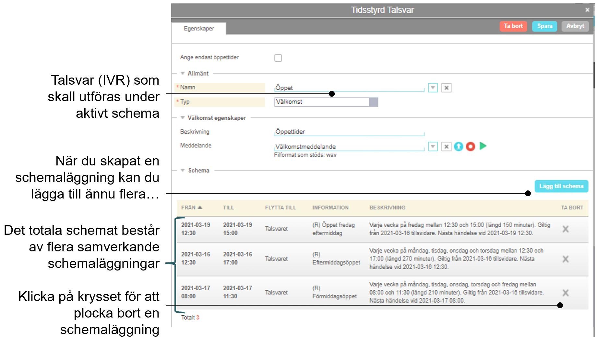Sort by the TILL column header

(228, 208)
